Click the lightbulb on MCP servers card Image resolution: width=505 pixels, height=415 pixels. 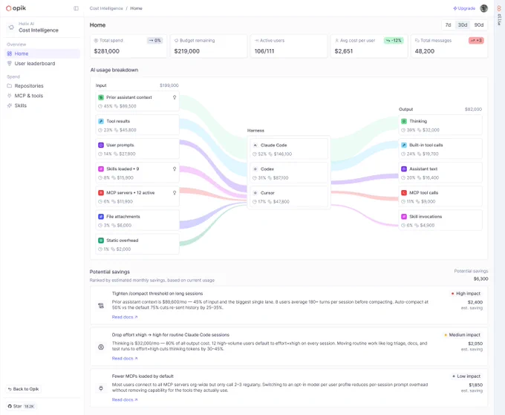click(175, 192)
